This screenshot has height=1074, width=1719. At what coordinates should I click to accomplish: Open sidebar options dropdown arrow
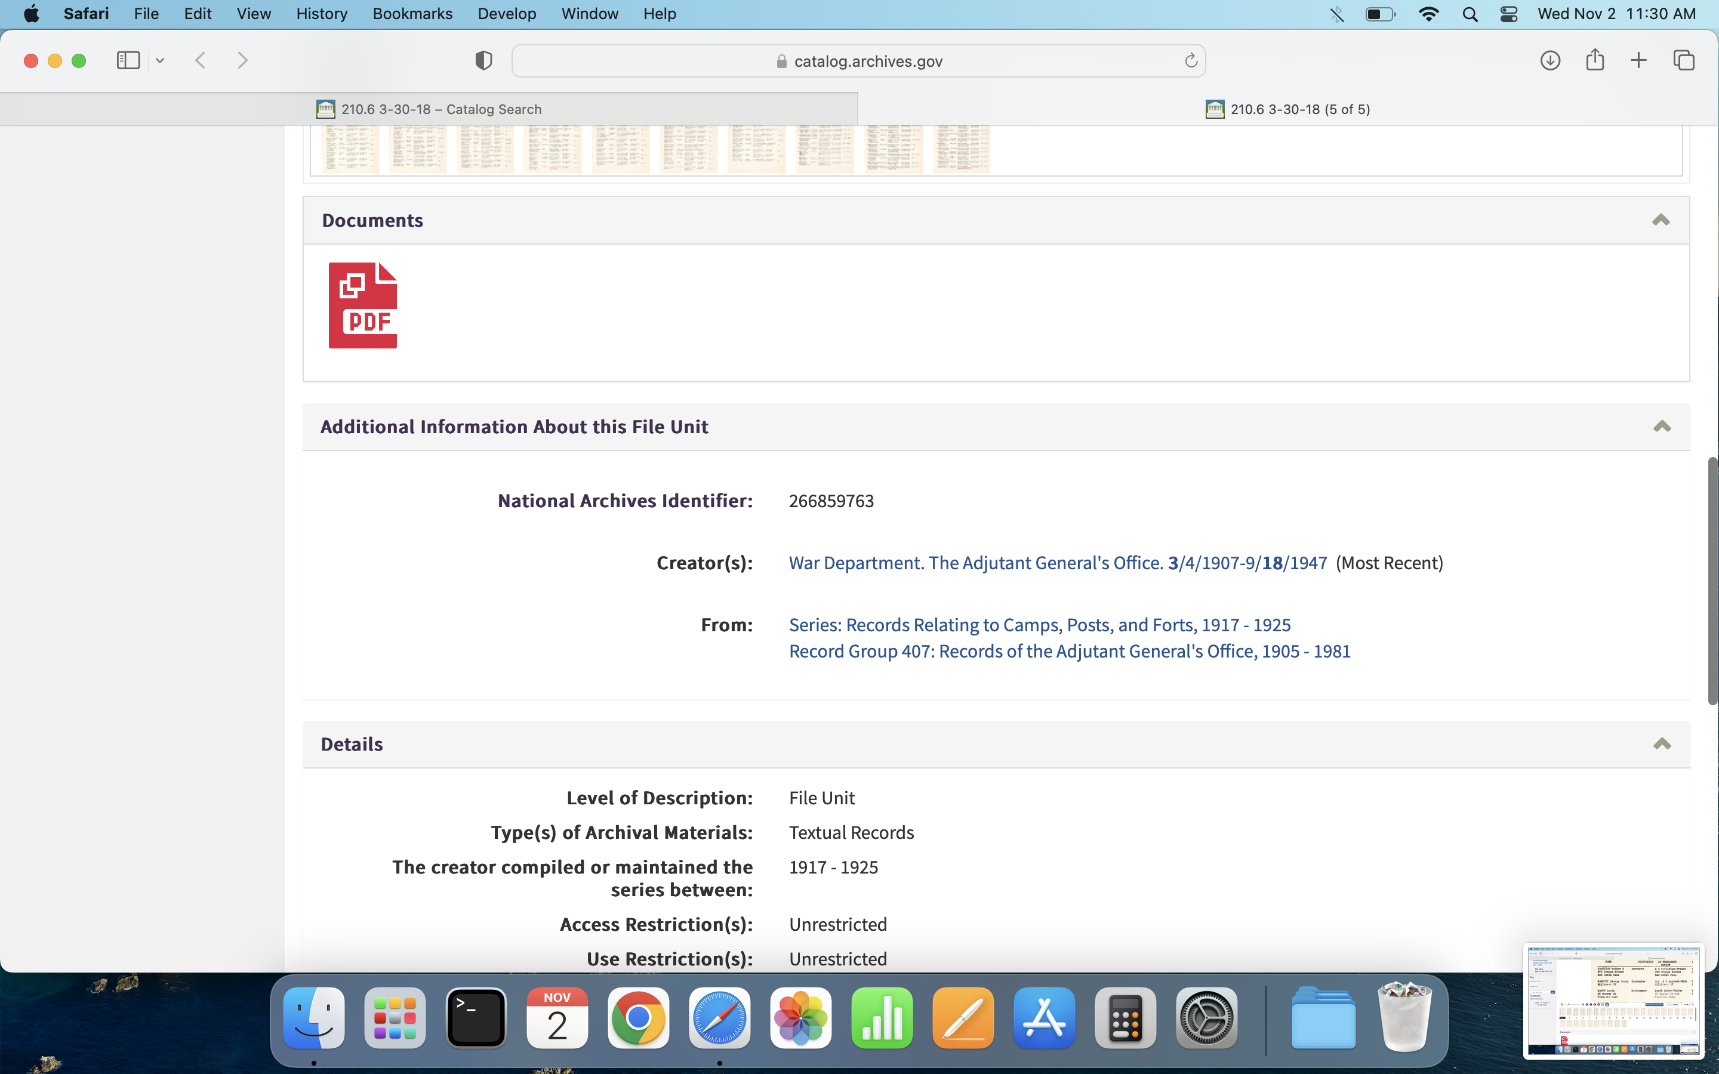pos(160,61)
